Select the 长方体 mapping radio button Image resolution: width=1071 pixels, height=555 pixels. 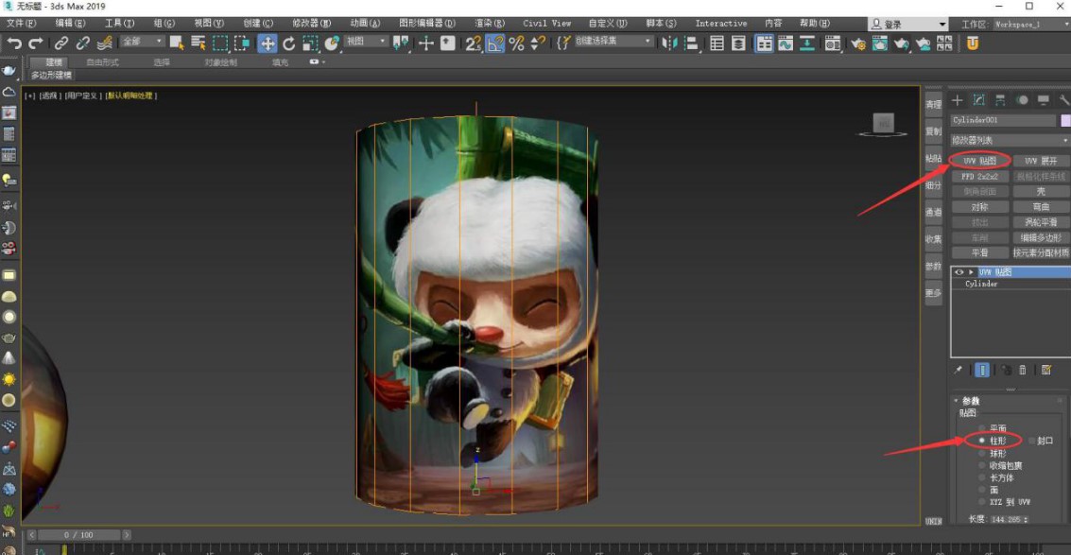[981, 477]
